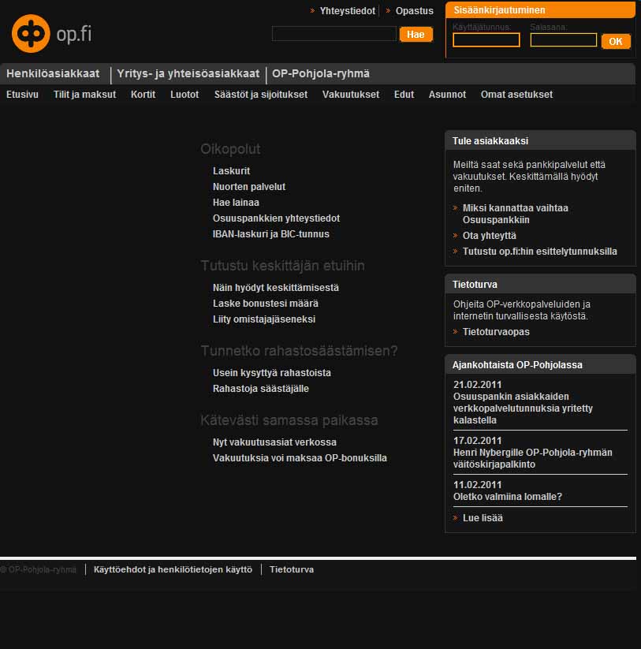Click Lue lisää news link
The height and width of the screenshot is (649, 641).
(x=483, y=518)
